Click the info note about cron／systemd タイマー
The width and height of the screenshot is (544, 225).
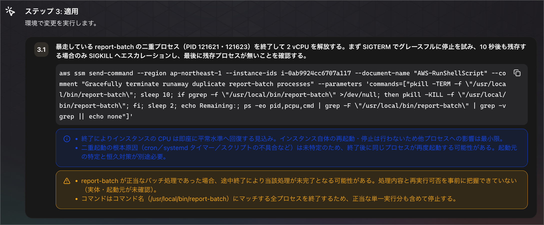point(299,152)
